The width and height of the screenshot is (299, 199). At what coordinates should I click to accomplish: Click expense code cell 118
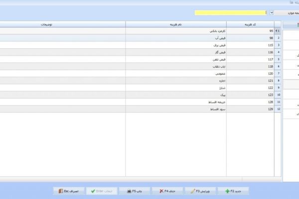click(x=250, y=67)
